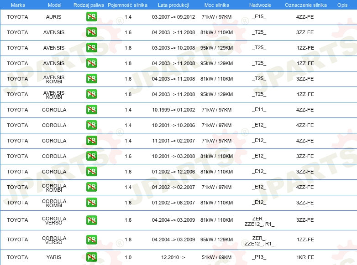Click fuel icon in AVENSIS KOMBI 1.6 row
Screen dimensions: 357x265
[x=91, y=79]
